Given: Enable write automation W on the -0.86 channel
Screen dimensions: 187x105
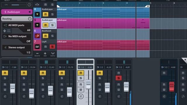Looking at the screenshot, I should tap(81, 90).
